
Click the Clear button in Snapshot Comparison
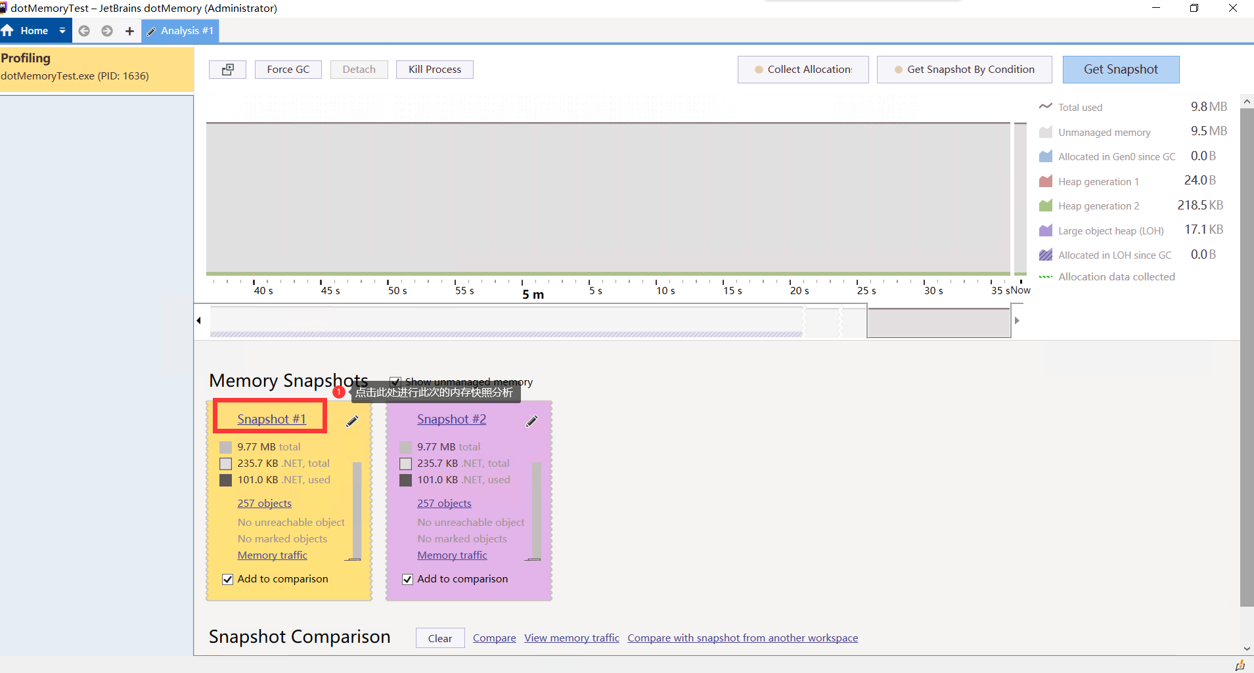click(440, 638)
